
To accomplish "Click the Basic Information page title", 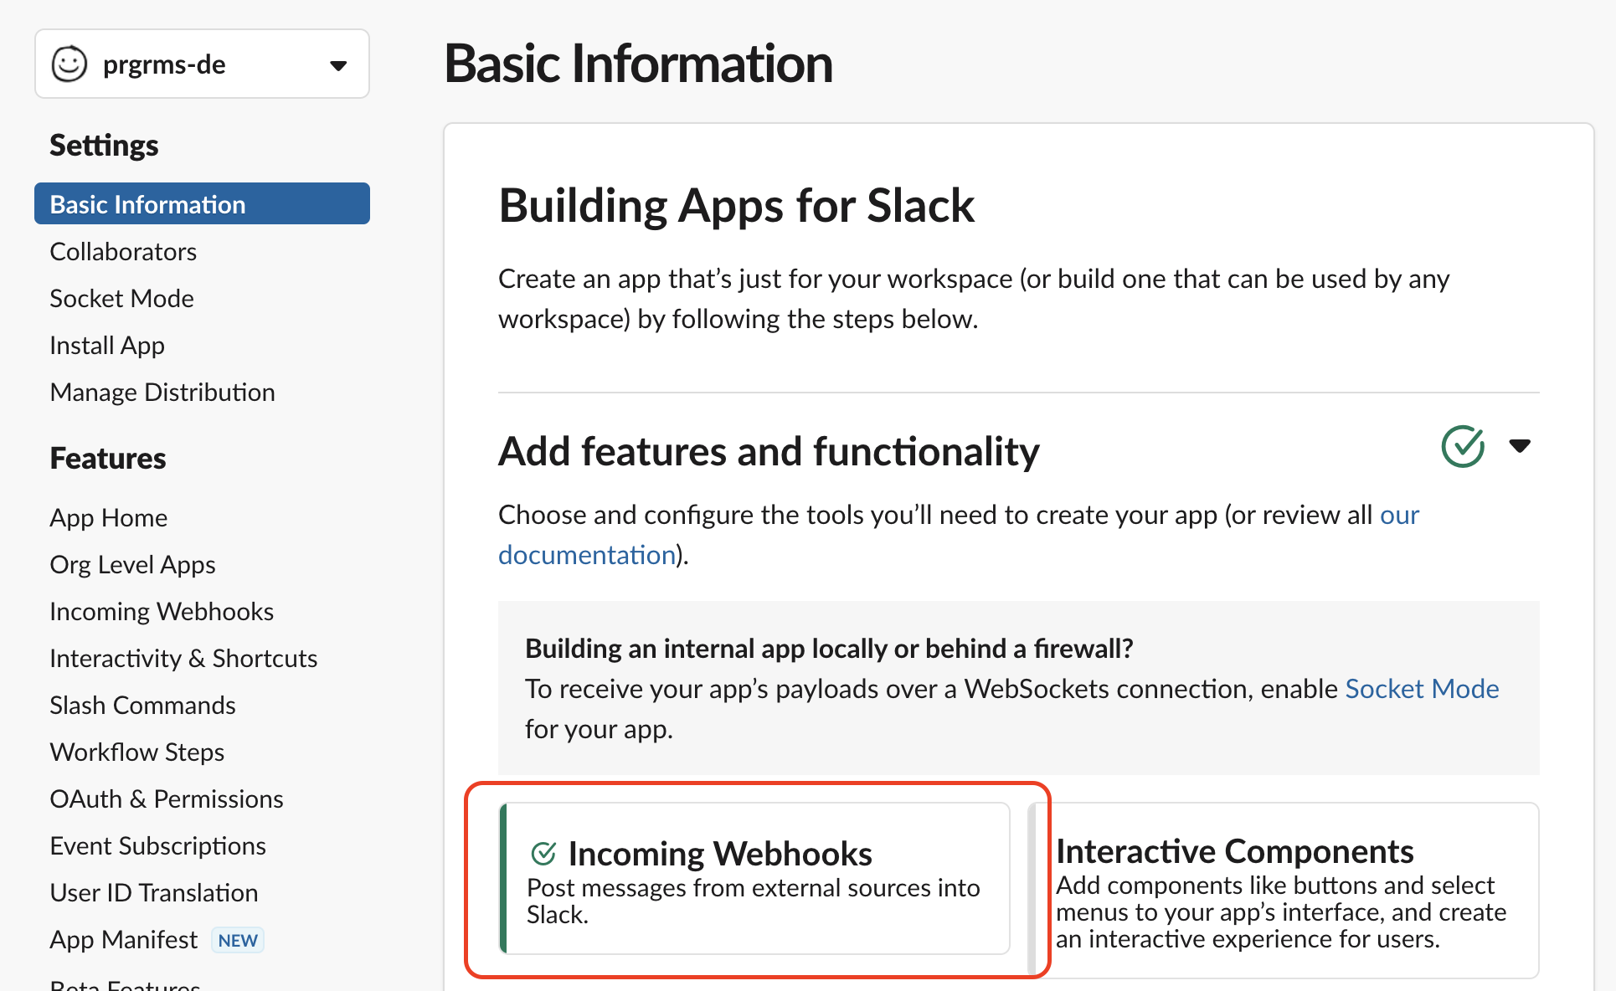I will [x=638, y=64].
